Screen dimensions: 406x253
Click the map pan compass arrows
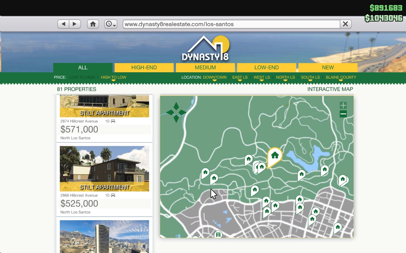[x=176, y=112]
